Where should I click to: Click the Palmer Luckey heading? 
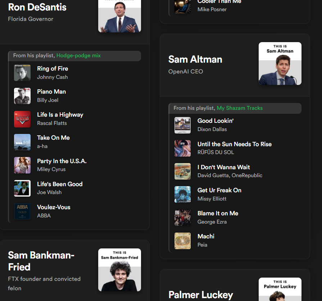click(x=201, y=295)
